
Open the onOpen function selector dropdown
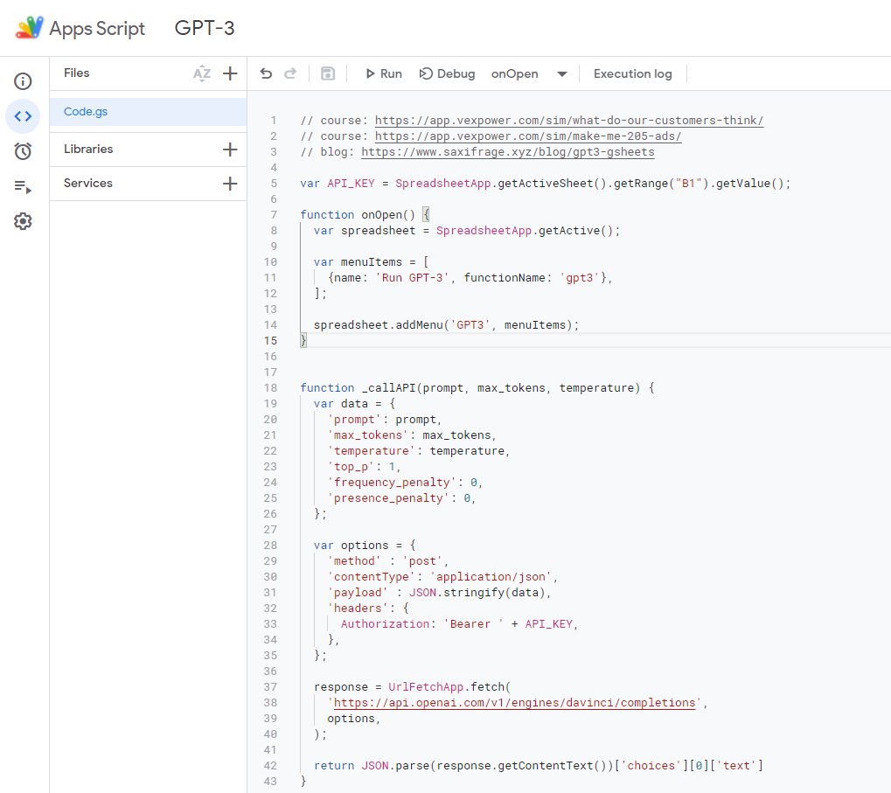point(529,73)
